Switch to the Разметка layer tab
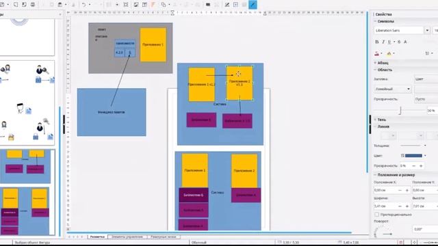Screen dimensions: 438x246 [97, 236]
